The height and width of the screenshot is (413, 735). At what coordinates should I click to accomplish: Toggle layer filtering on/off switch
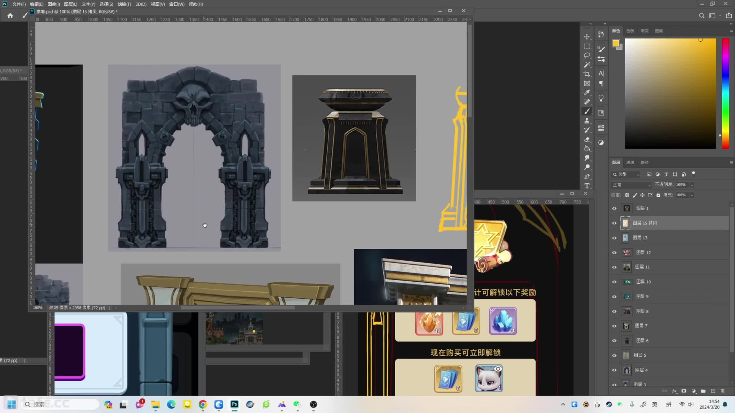click(x=693, y=173)
